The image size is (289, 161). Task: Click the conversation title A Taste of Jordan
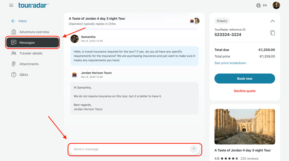(97, 18)
